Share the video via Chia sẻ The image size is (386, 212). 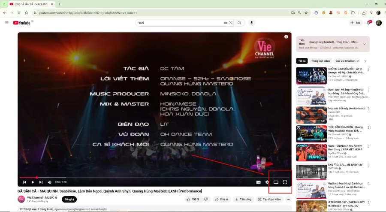(221, 199)
